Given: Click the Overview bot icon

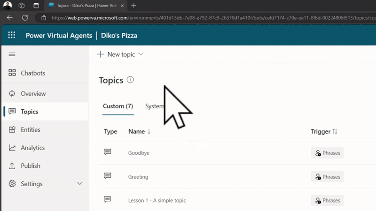Looking at the screenshot, I should click(x=12, y=93).
